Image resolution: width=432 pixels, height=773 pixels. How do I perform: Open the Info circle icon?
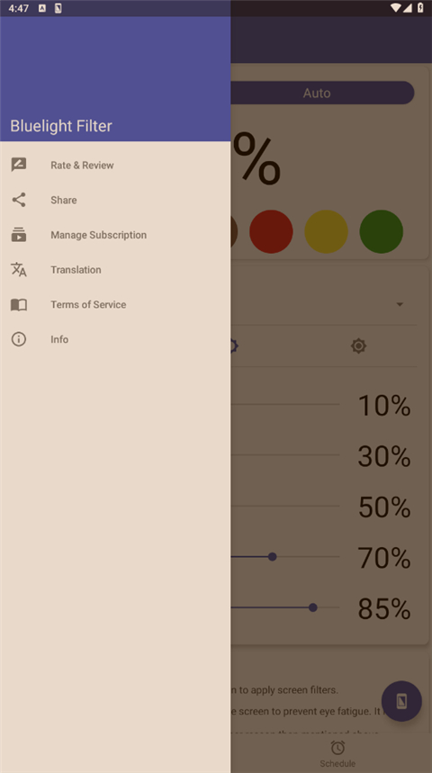[x=19, y=339]
